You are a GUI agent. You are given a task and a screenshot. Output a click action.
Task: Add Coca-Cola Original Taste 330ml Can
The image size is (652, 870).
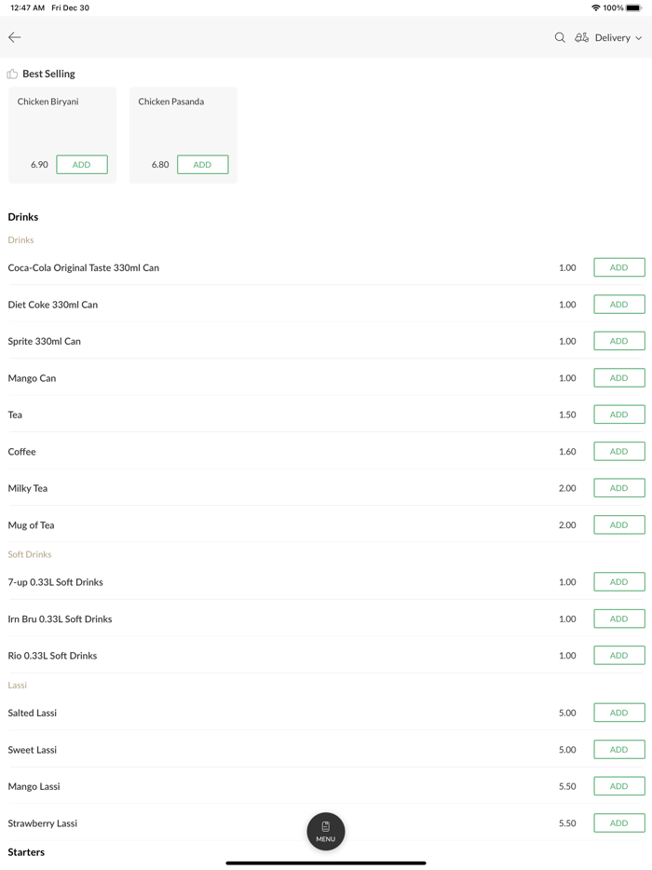tap(618, 267)
